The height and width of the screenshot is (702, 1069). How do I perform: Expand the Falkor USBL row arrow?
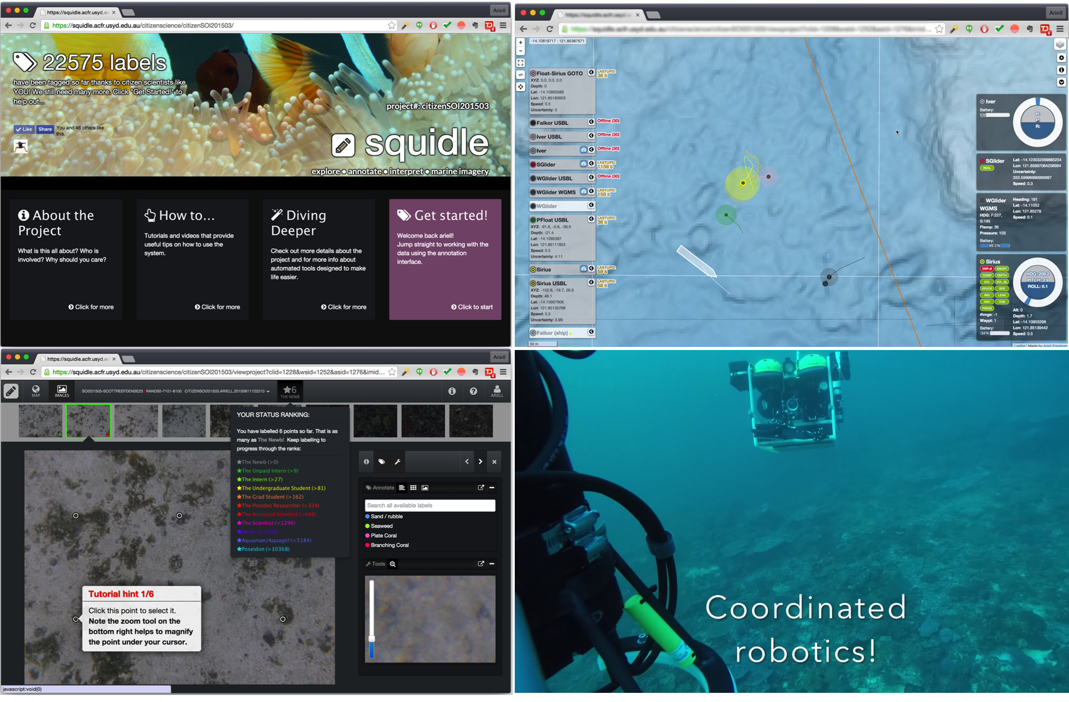click(591, 122)
